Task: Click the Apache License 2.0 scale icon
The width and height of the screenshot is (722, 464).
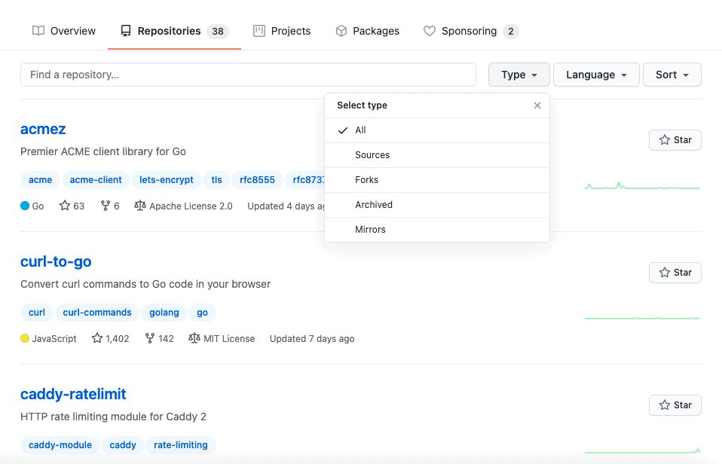Action: tap(139, 206)
